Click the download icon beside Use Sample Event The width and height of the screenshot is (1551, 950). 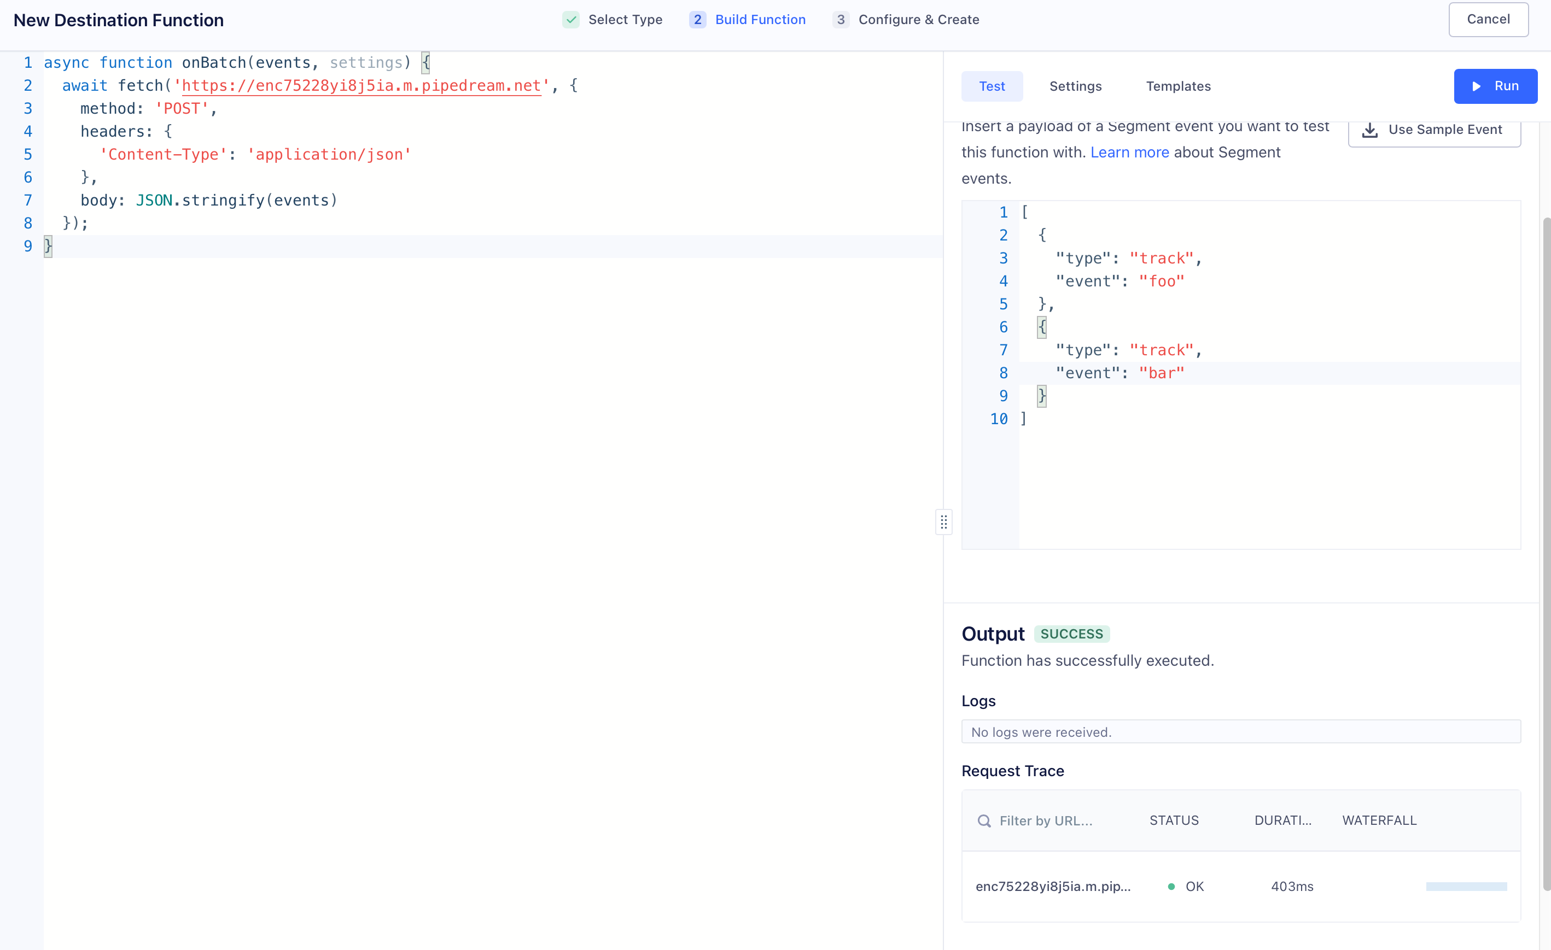click(1371, 130)
